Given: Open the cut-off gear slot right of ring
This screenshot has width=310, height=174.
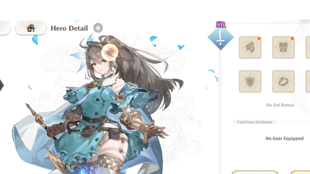Looking at the screenshot, I should [x=308, y=81].
